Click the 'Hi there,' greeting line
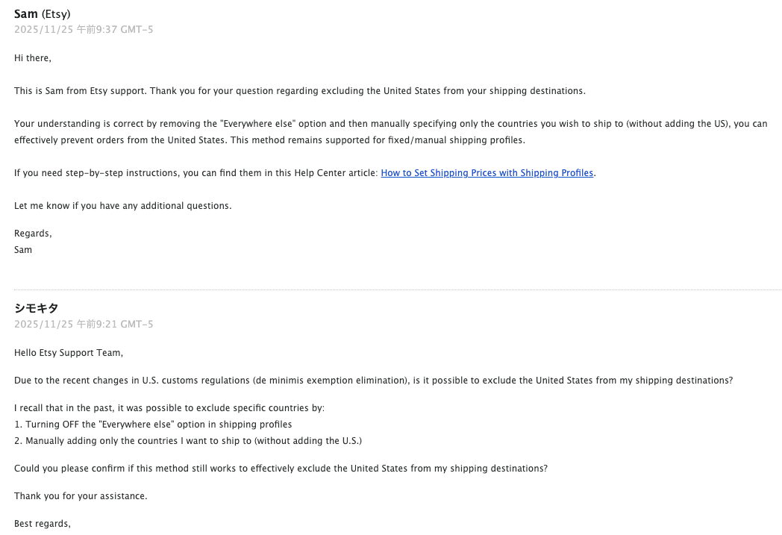The height and width of the screenshot is (535, 782). pos(32,58)
